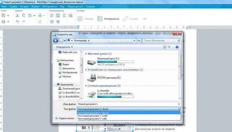Click the change view icon
The height and width of the screenshot is (132, 232).
(x=165, y=47)
